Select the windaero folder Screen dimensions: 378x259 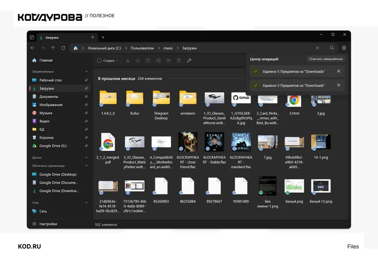pos(188,103)
